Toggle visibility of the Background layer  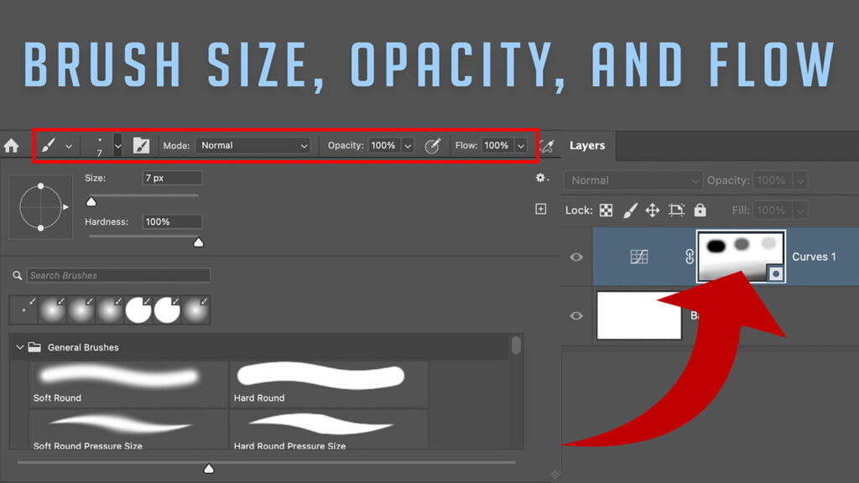[x=575, y=315]
